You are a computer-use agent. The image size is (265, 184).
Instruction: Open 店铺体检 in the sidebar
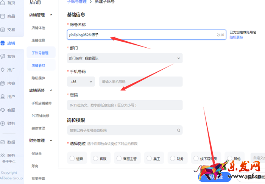pos(38,28)
